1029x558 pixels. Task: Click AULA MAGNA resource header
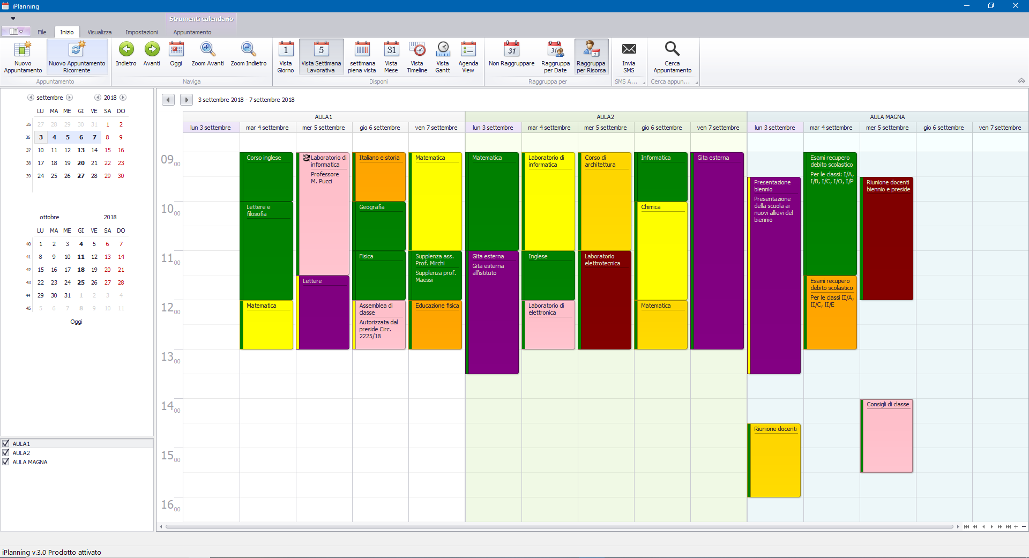(x=888, y=117)
